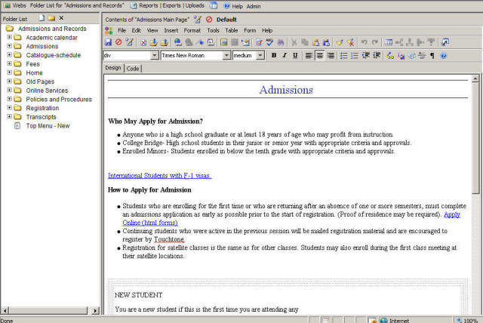Click the underlined word Touchtone
The image size is (483, 323).
coord(169,239)
